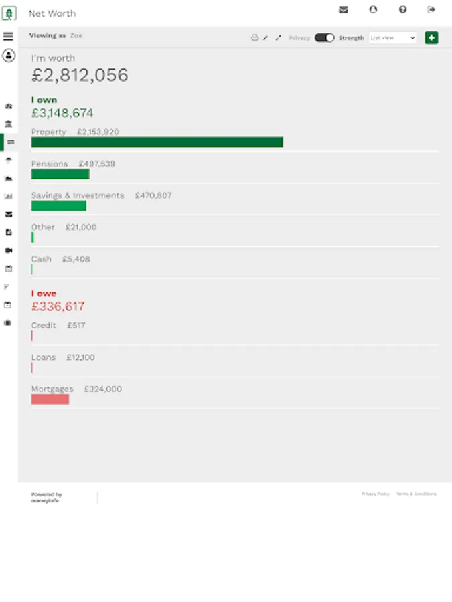Open the umbrella insurance sidebar icon
Screen dimensions: 452x602
[x=9, y=160]
